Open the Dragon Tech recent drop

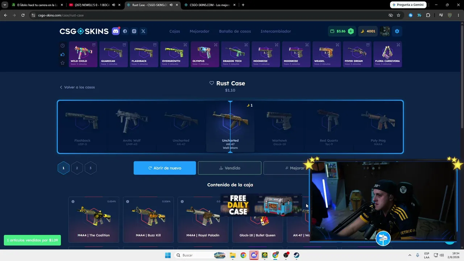[x=235, y=54]
